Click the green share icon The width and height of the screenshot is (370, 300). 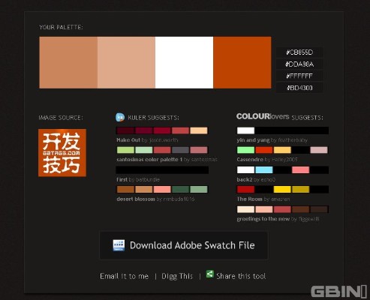click(209, 274)
